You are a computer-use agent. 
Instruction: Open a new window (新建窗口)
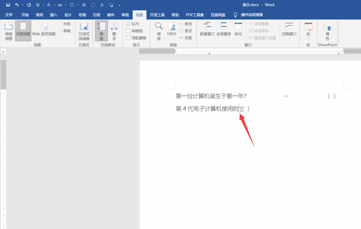tap(207, 29)
